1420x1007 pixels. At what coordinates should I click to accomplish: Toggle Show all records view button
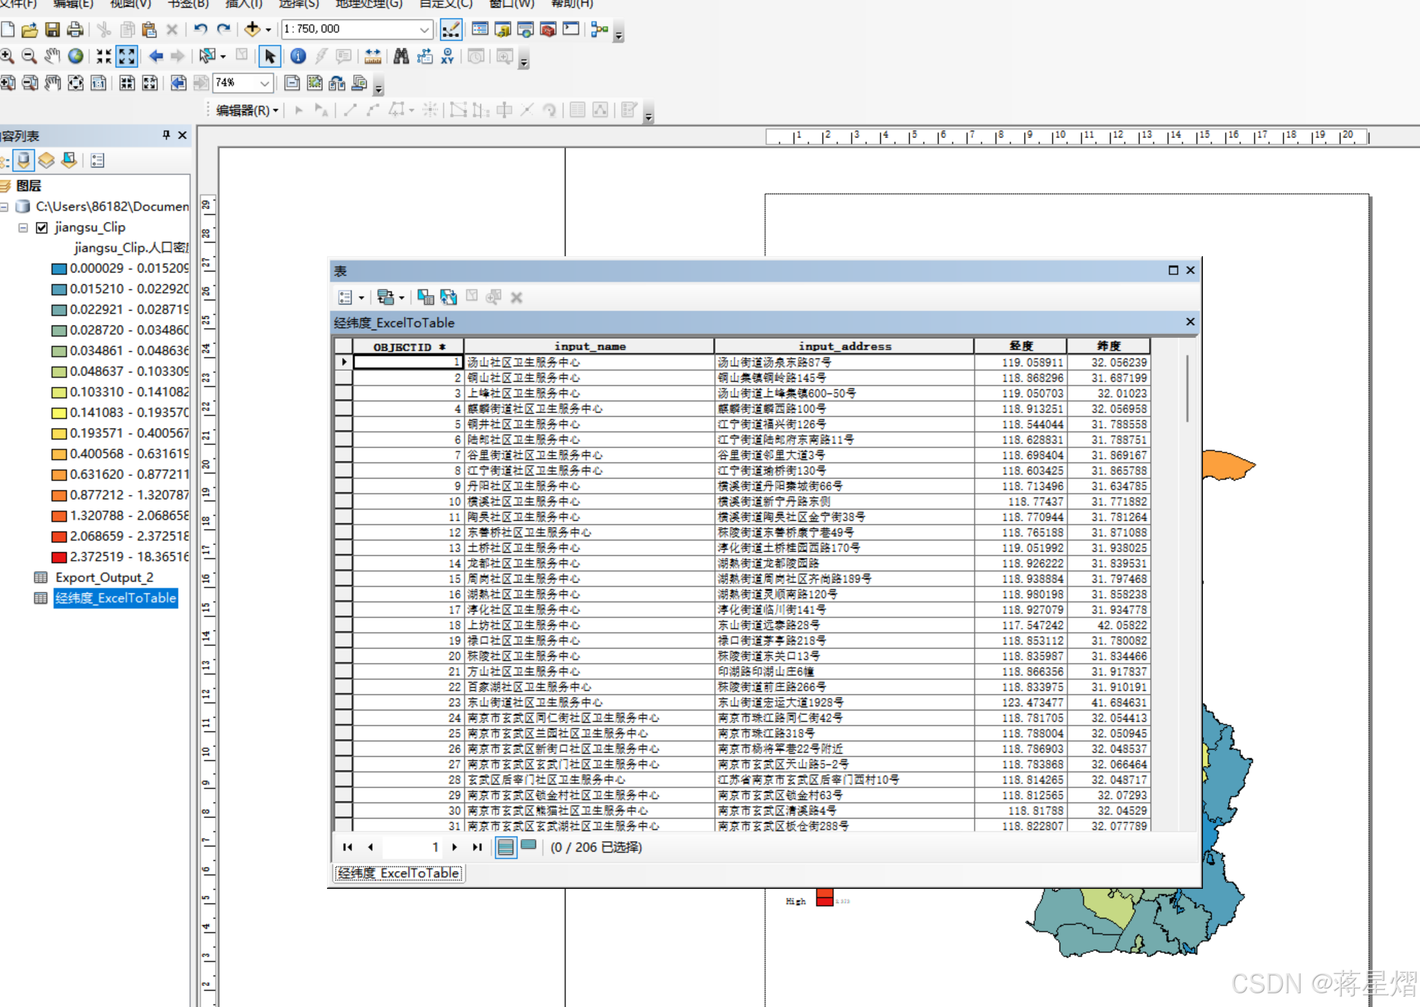pos(506,847)
